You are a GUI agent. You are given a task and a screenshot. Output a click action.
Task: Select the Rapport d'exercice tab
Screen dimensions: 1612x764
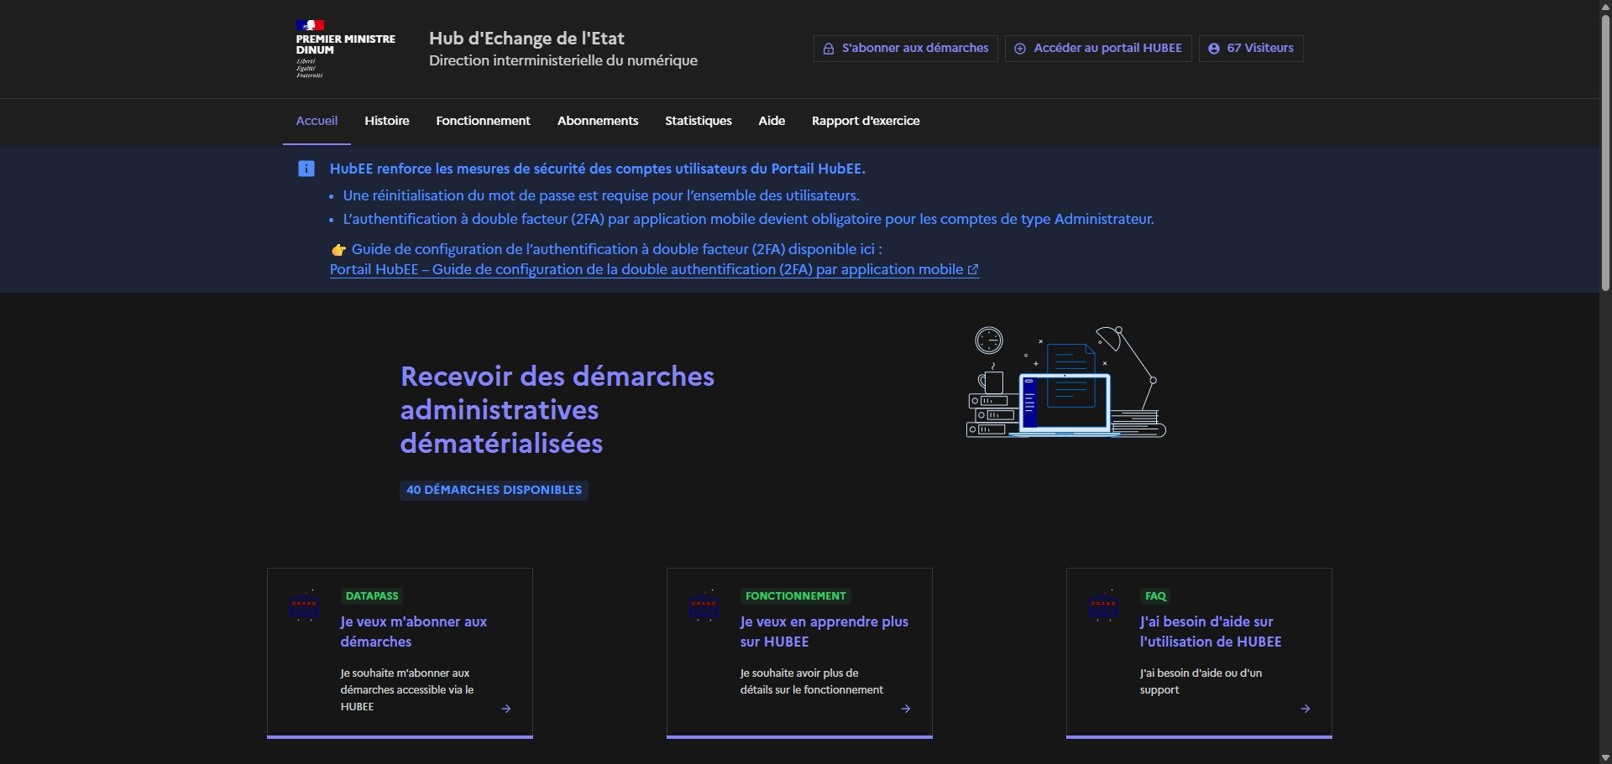[x=866, y=121]
